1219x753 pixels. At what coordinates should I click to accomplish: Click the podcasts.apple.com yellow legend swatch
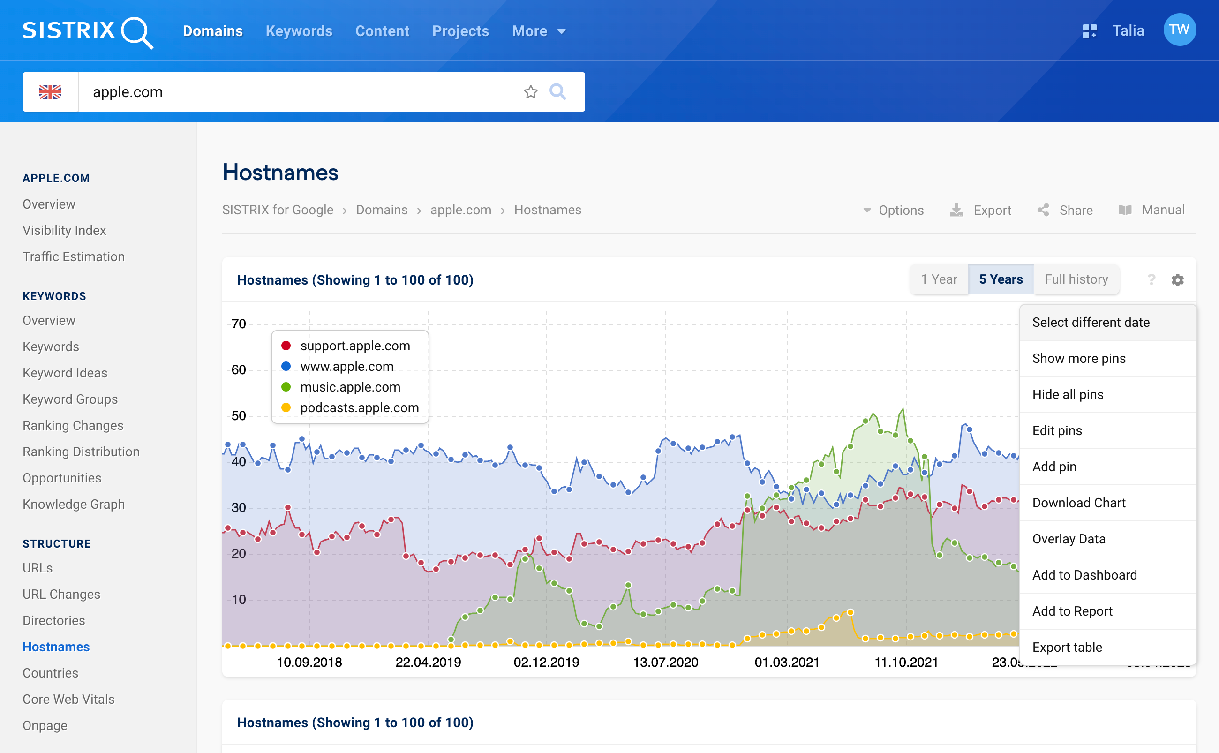(x=286, y=408)
